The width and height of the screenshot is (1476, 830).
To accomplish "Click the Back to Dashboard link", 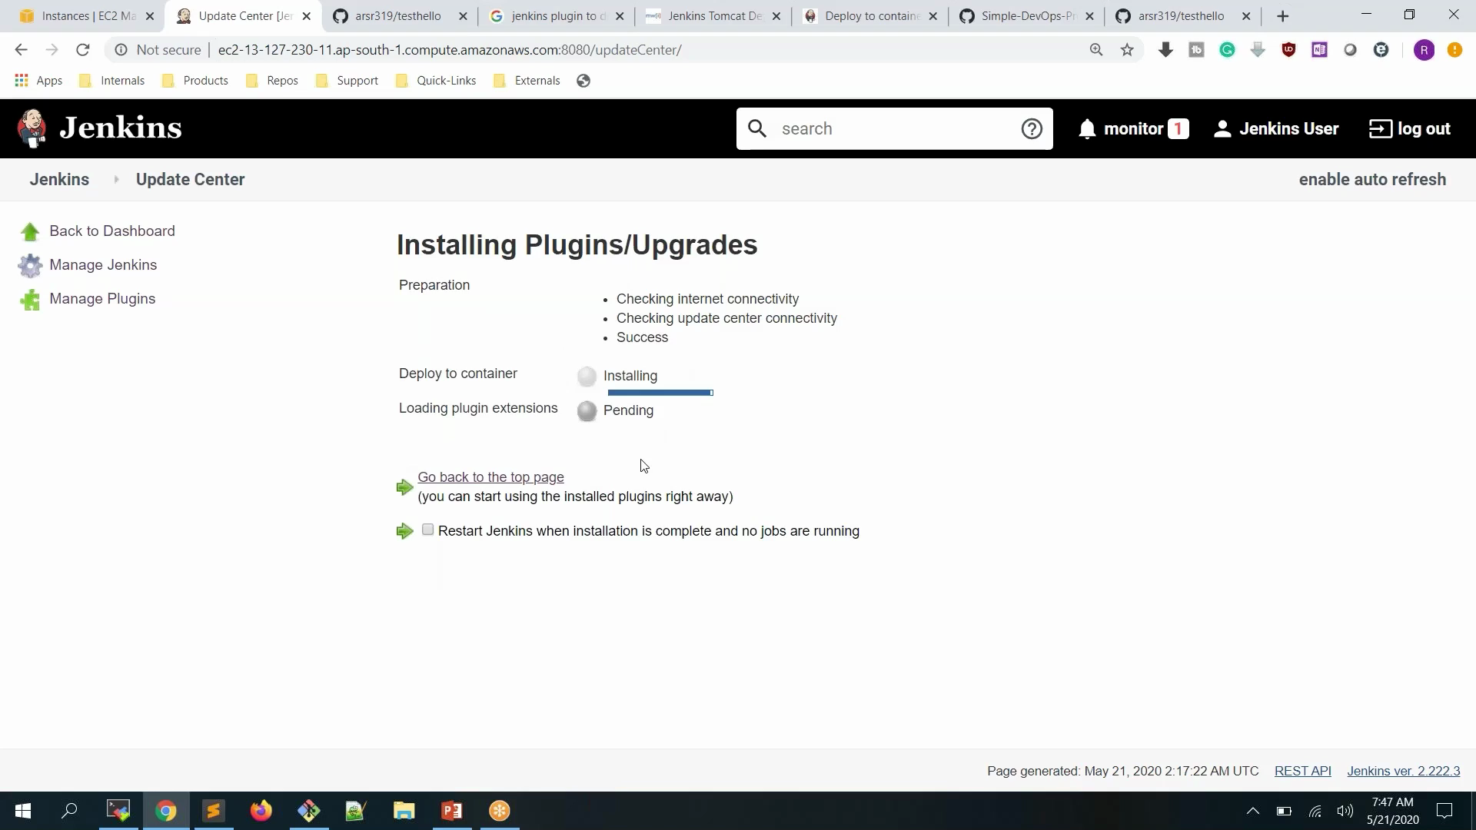I will tap(112, 231).
